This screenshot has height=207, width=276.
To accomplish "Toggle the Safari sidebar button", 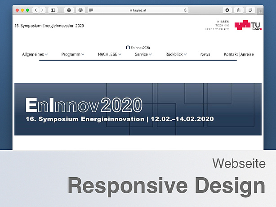I will tap(53, 10).
